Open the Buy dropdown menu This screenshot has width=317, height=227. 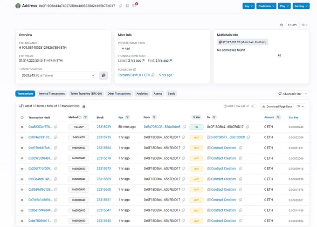[248, 6]
